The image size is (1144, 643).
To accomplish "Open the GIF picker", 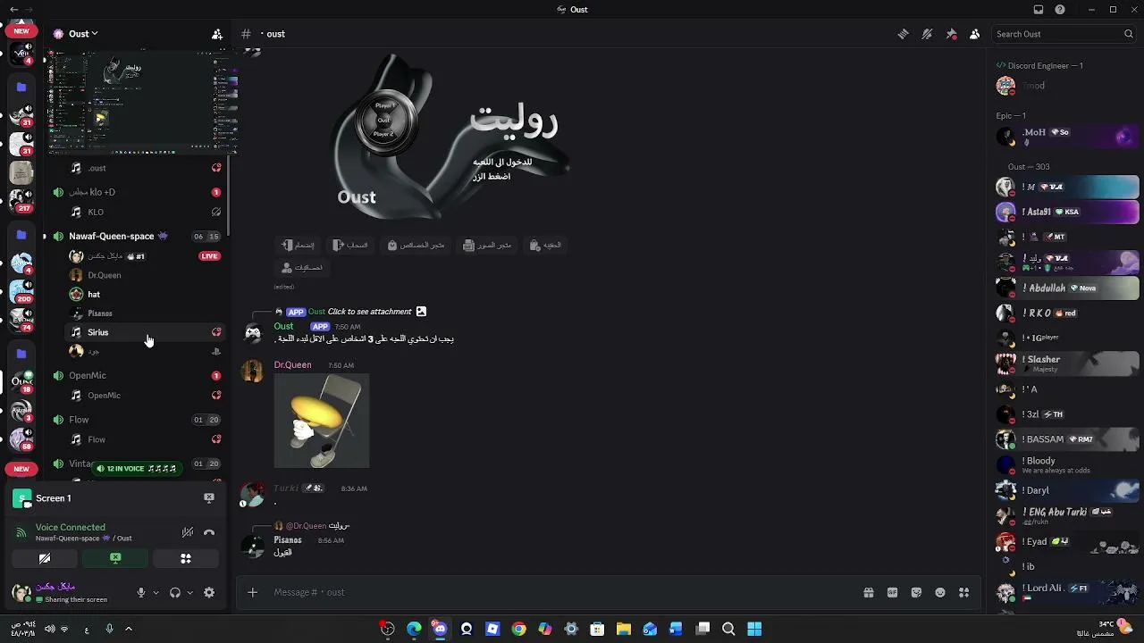I will 892,592.
